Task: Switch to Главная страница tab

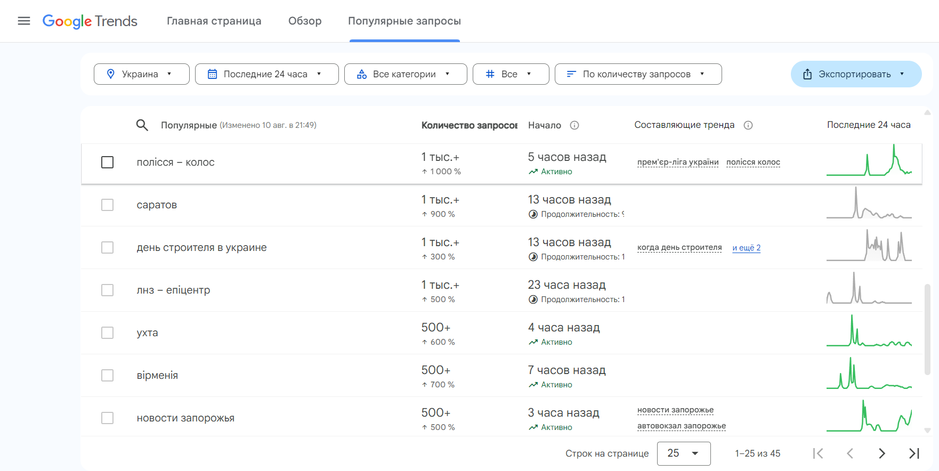Action: [x=214, y=21]
